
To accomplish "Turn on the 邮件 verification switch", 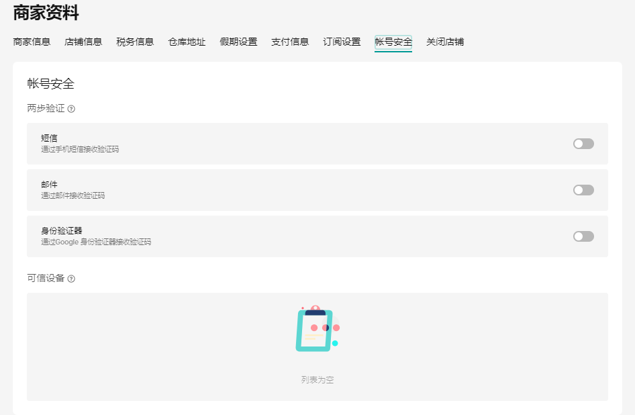I will click(x=583, y=190).
